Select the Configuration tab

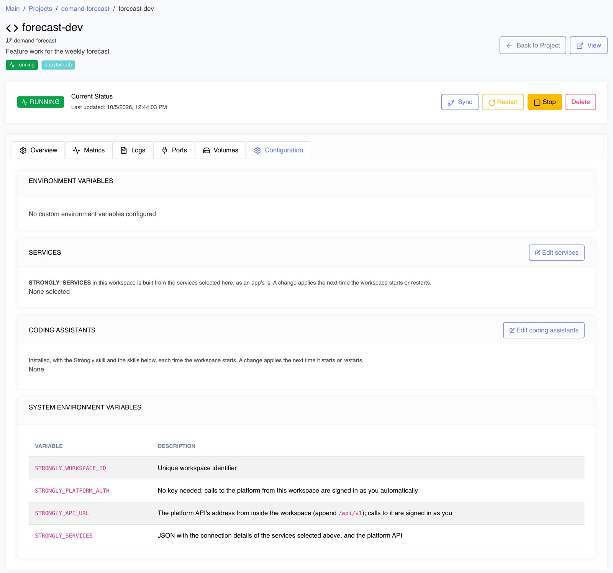coord(279,150)
